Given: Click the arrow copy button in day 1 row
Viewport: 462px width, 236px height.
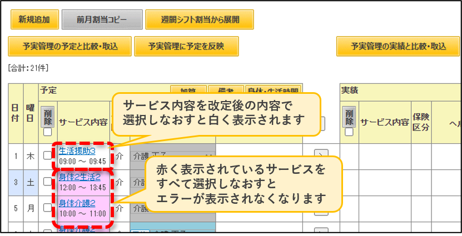Looking at the screenshot, I should click(321, 155).
